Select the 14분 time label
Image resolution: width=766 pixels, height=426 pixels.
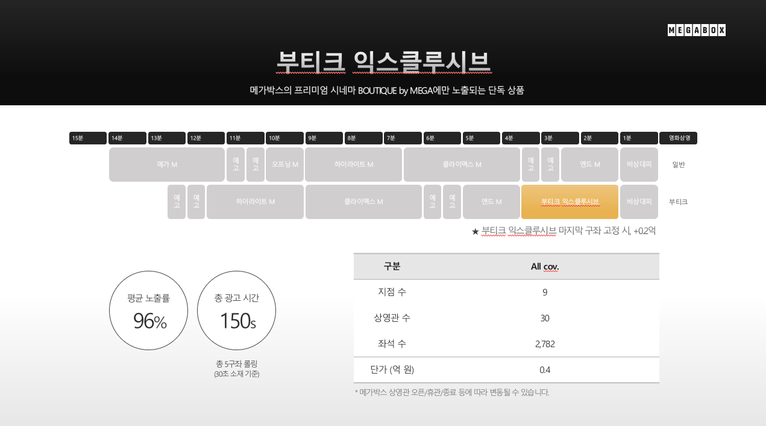pos(127,138)
